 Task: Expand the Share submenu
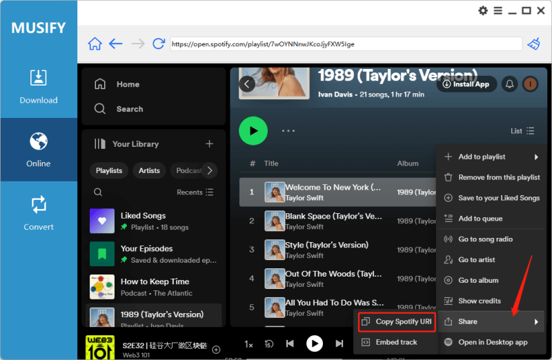491,321
